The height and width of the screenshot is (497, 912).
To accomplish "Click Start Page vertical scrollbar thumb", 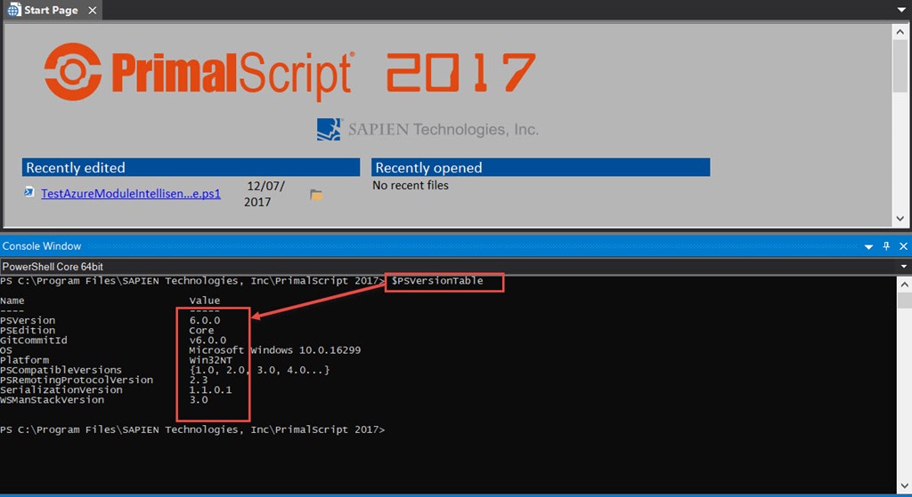I will [x=900, y=66].
